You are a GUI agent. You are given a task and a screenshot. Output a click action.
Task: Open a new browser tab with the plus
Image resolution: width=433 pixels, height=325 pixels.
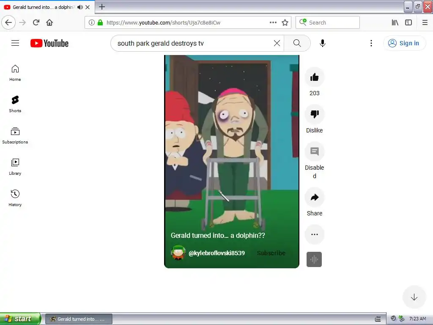[102, 7]
